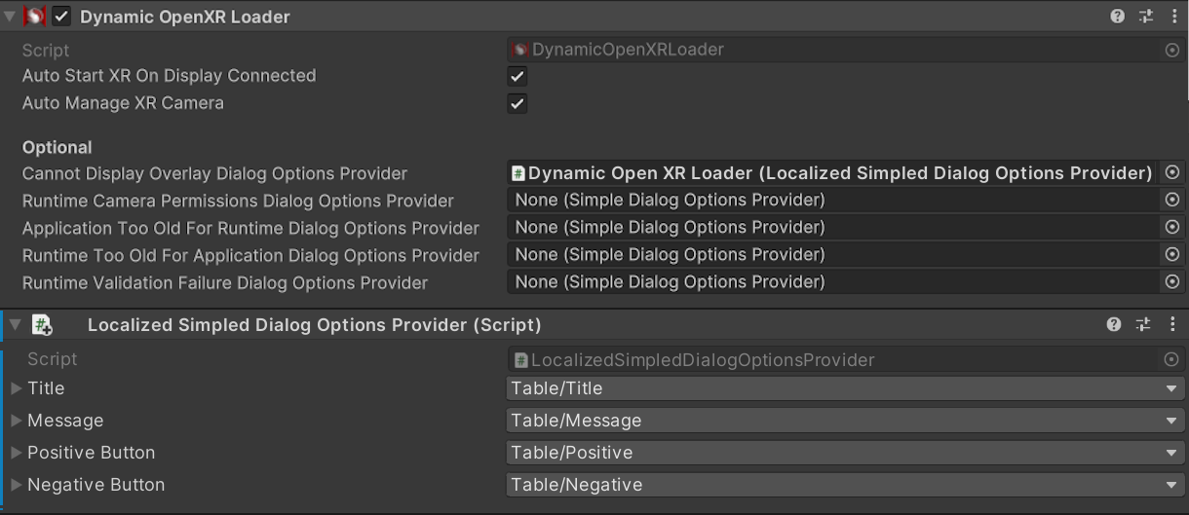Open Dynamic OpenXR Loader component context menu
1189x515 pixels.
[1173, 17]
